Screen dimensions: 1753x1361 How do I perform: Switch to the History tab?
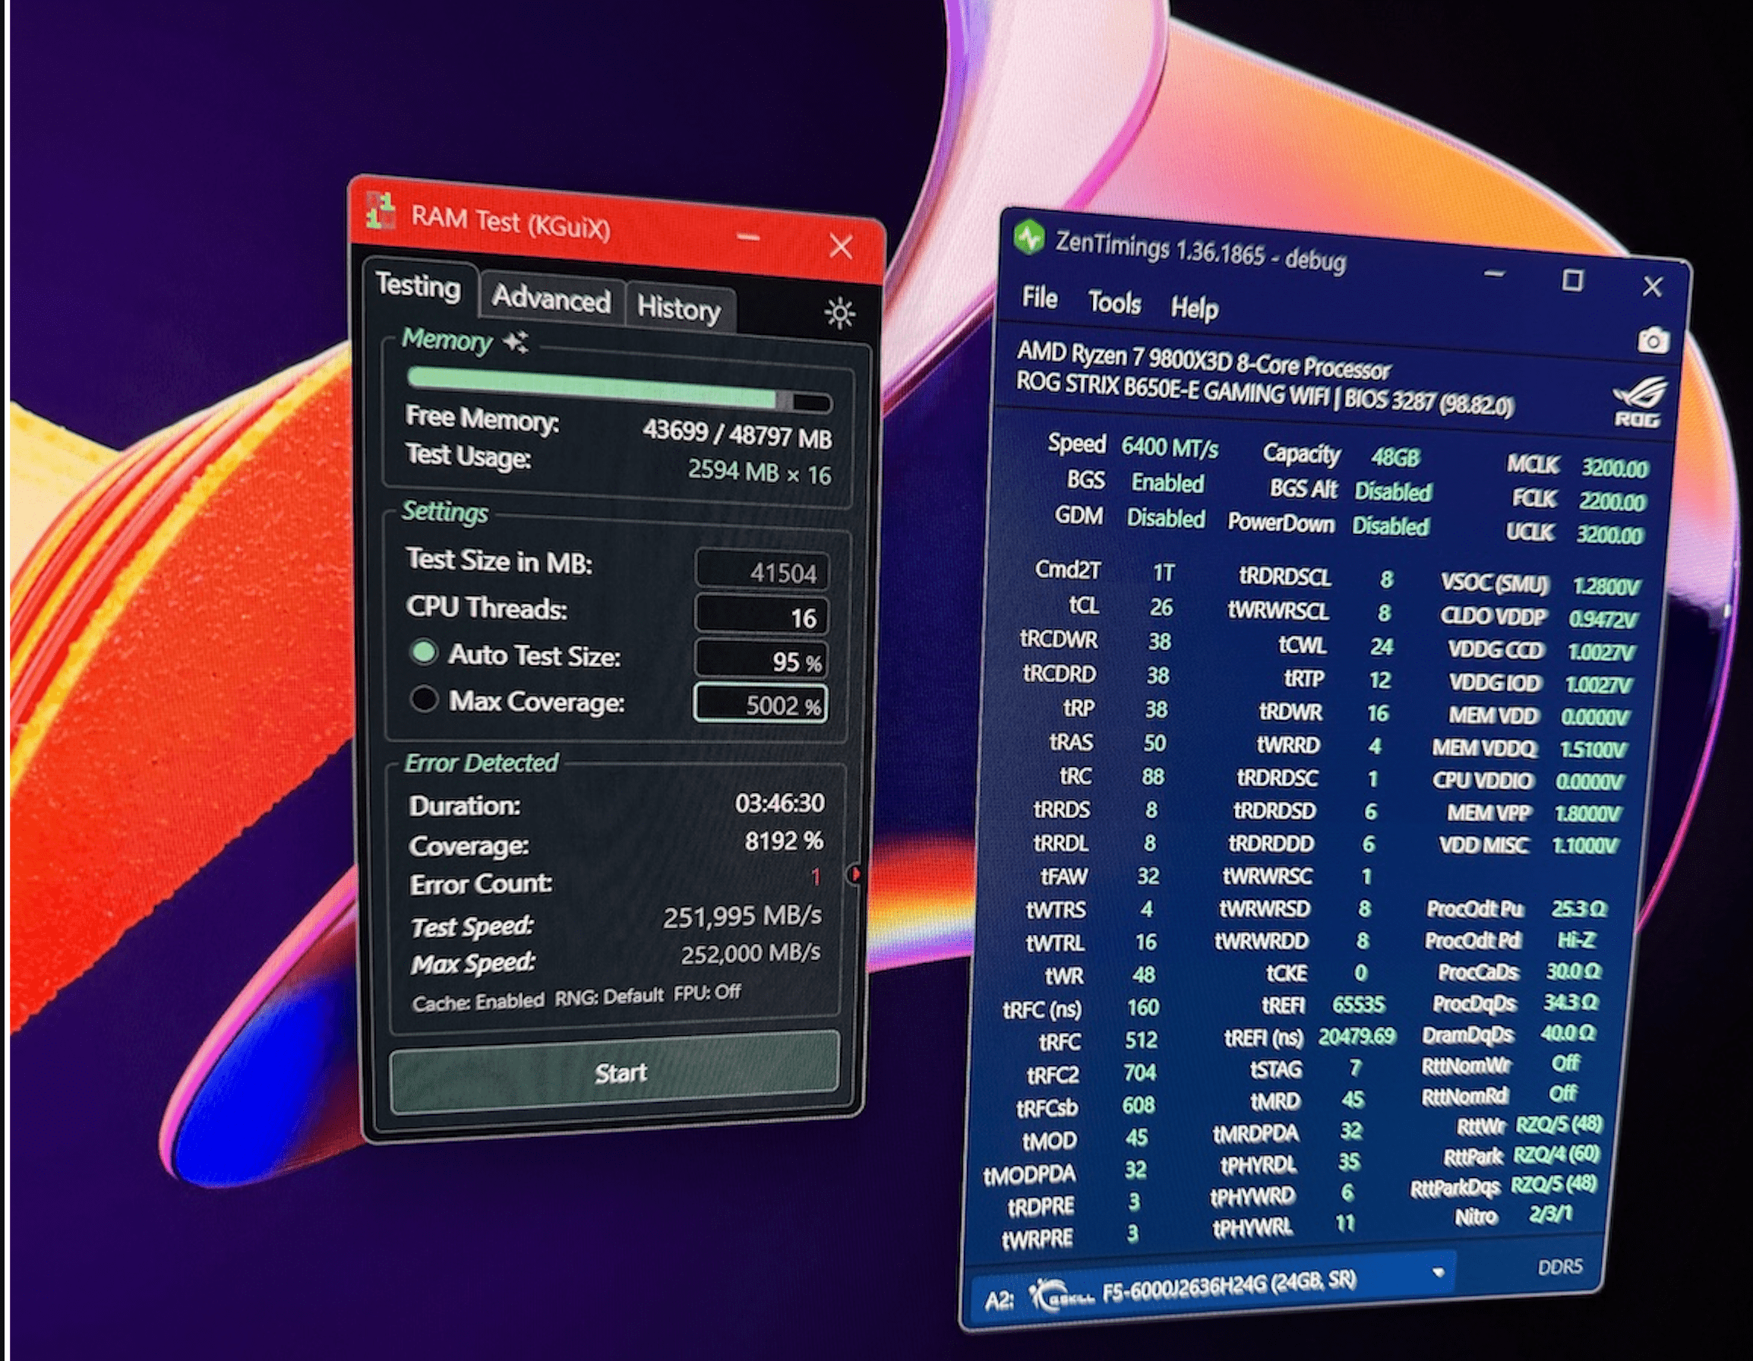click(x=678, y=308)
